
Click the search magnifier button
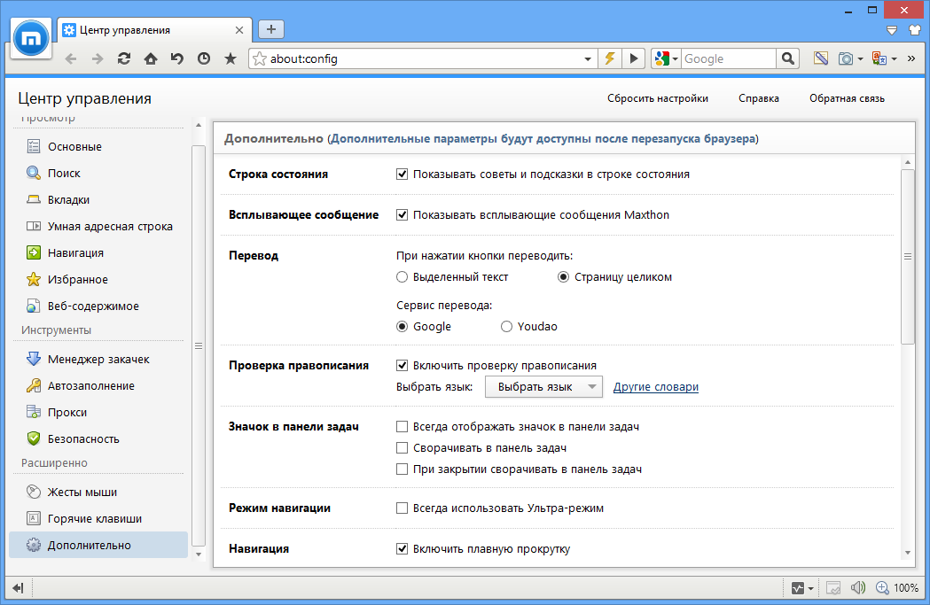pyautogui.click(x=787, y=58)
